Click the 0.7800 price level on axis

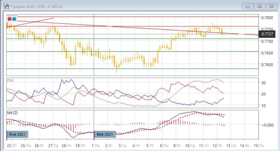point(267,18)
